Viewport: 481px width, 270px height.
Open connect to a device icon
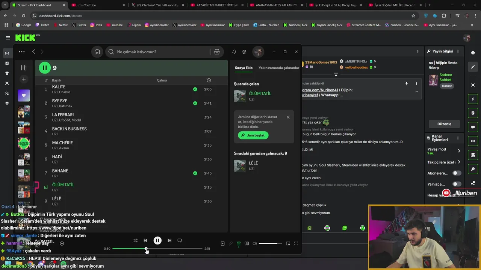point(247,244)
